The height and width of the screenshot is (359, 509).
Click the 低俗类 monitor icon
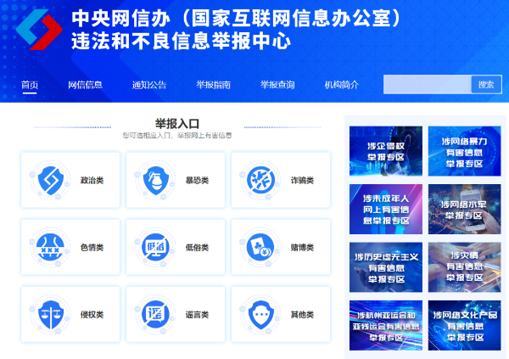point(155,247)
